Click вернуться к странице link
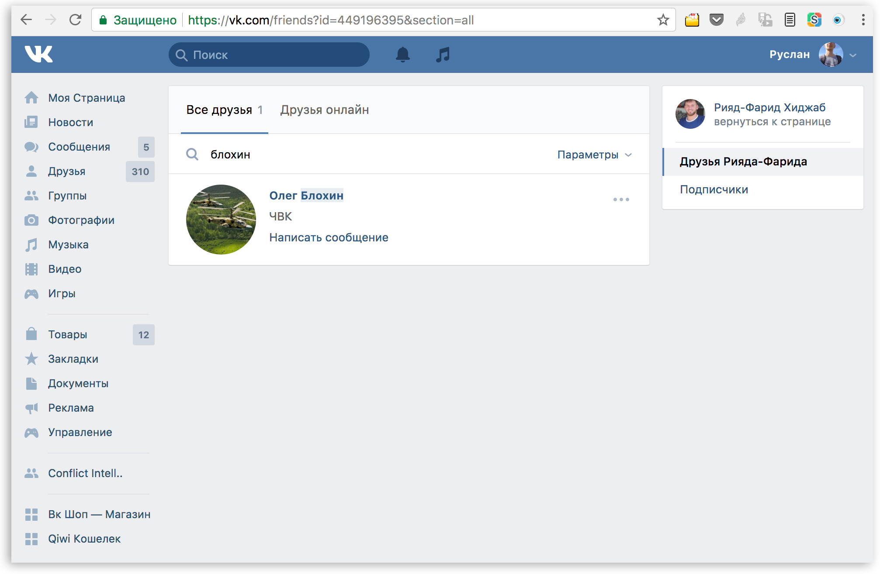Screen dimensions: 880x574 pyautogui.click(x=772, y=122)
